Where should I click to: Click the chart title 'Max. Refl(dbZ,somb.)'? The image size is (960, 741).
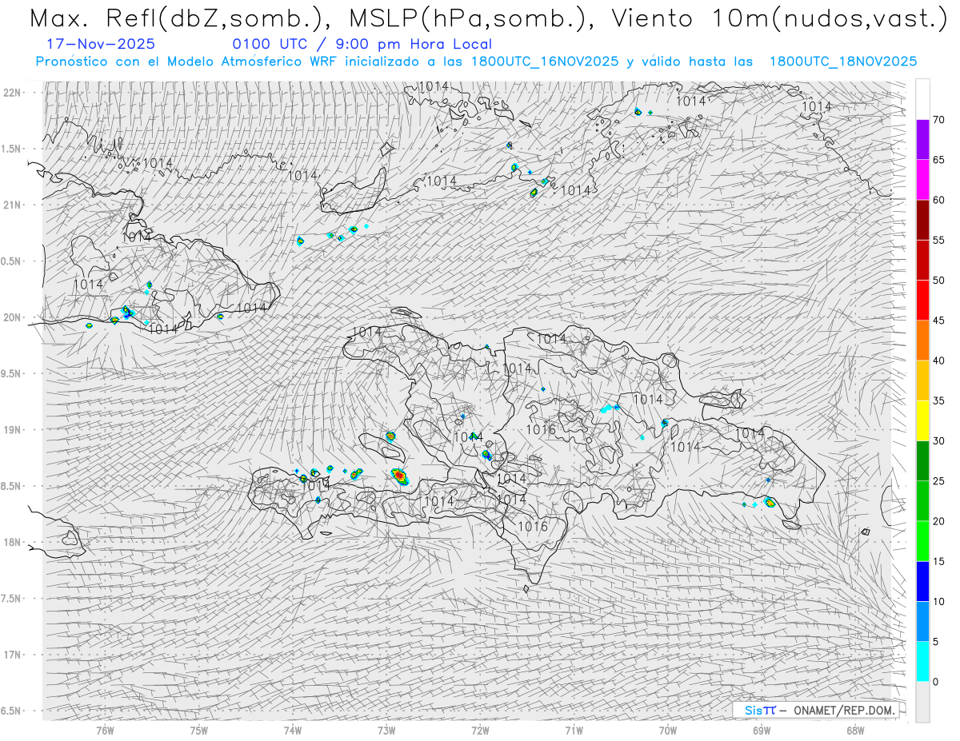tap(182, 19)
